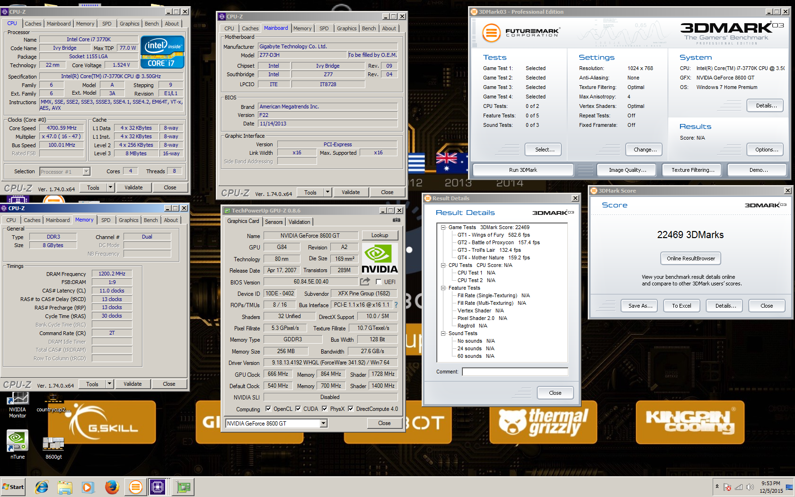
Task: Select the countrycup2 desktop icon
Action: point(53,402)
